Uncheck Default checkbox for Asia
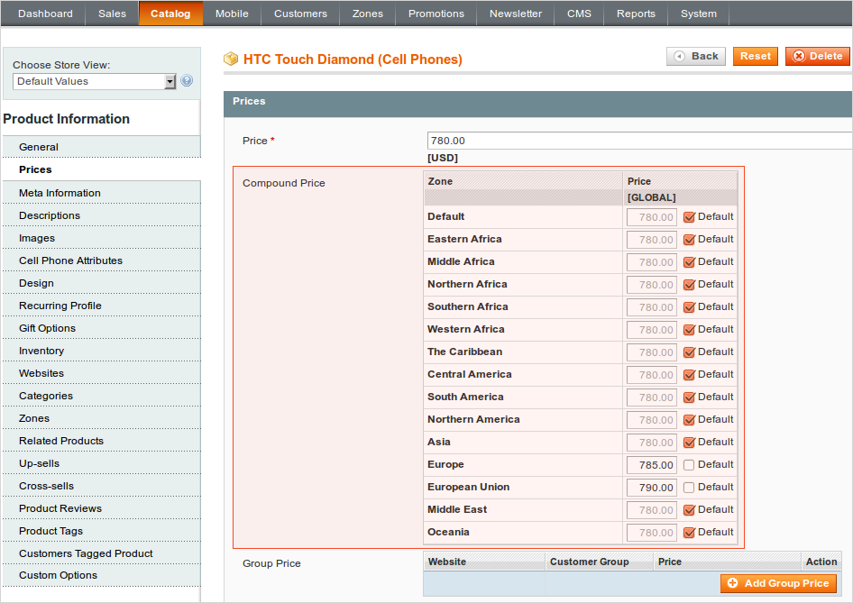The height and width of the screenshot is (603, 853). pyautogui.click(x=689, y=443)
